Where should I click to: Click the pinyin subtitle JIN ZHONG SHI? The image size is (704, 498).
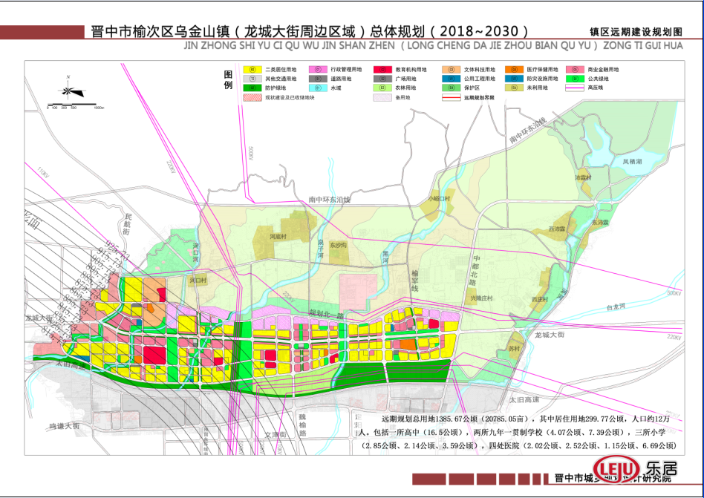[x=433, y=46]
